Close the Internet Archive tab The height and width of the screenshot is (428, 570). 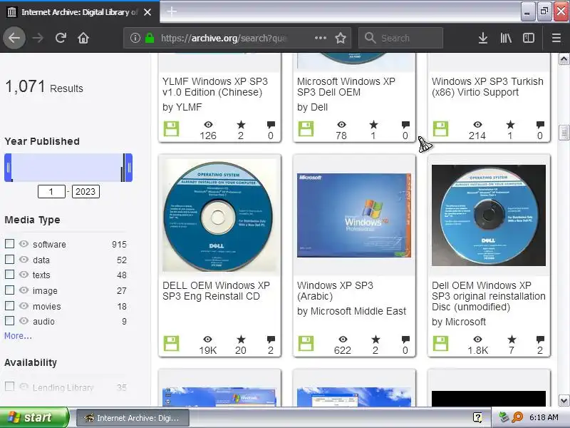tap(147, 12)
